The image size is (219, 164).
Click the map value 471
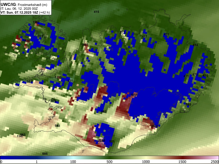click(205, 76)
